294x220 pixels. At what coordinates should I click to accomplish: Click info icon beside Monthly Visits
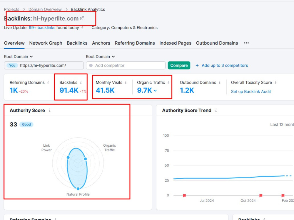(x=126, y=82)
